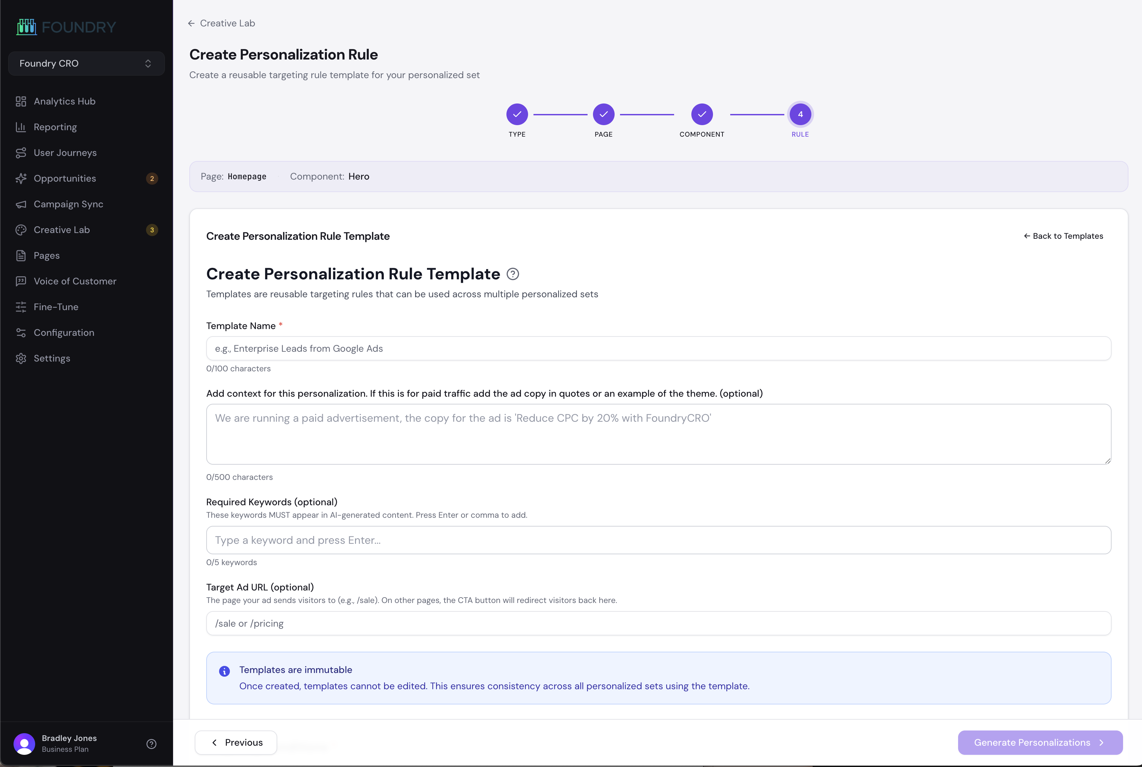
Task: Open Settings via the gear icon
Action: point(21,358)
